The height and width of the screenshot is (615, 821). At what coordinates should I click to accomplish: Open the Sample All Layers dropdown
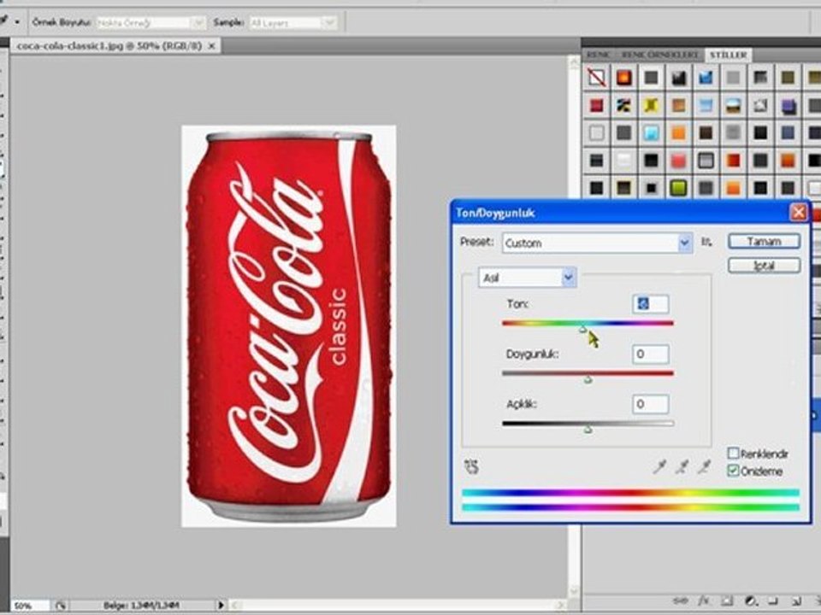point(292,23)
